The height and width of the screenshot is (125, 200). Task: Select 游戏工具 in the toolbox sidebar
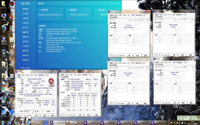(x=25, y=55)
